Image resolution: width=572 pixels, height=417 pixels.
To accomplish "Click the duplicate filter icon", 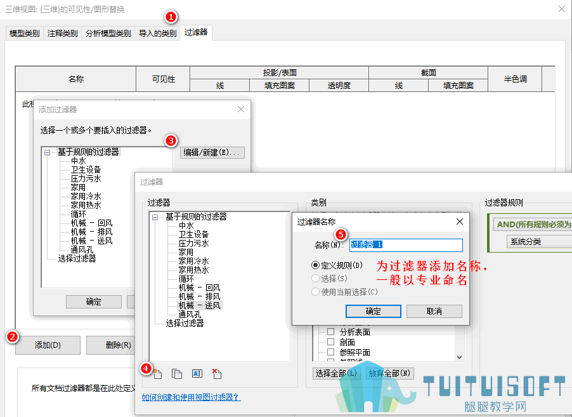I will [x=177, y=374].
